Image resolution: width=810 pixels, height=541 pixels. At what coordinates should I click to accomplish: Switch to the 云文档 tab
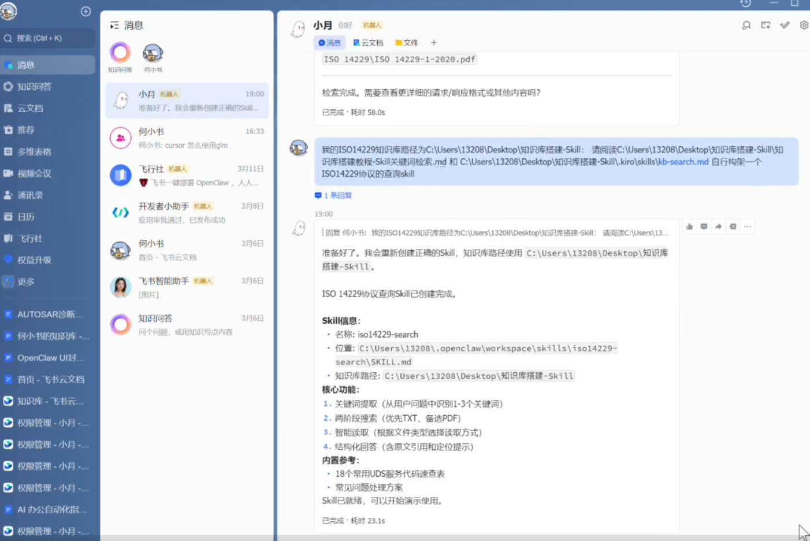tap(368, 42)
